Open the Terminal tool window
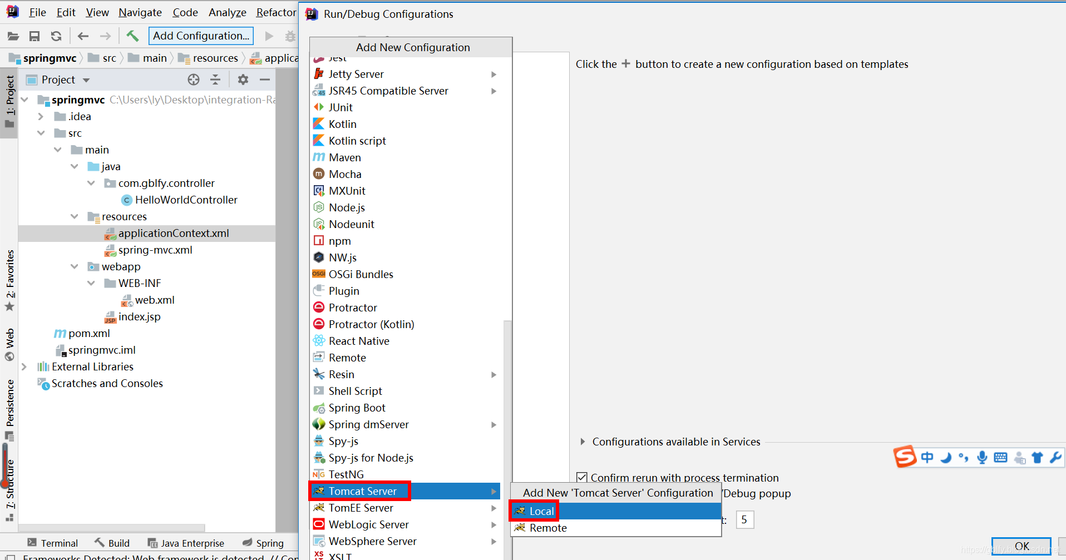Screen dimensions: 1066x560 [53, 543]
